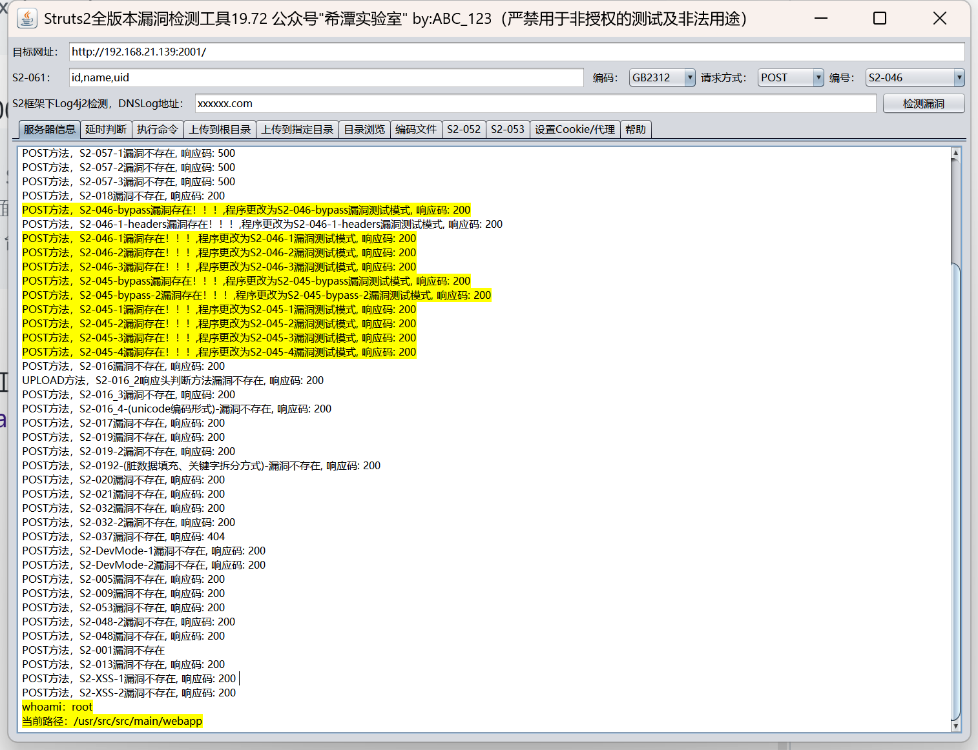
Task: Click the S2-046-2漏洞存在 result line
Action: tap(219, 252)
